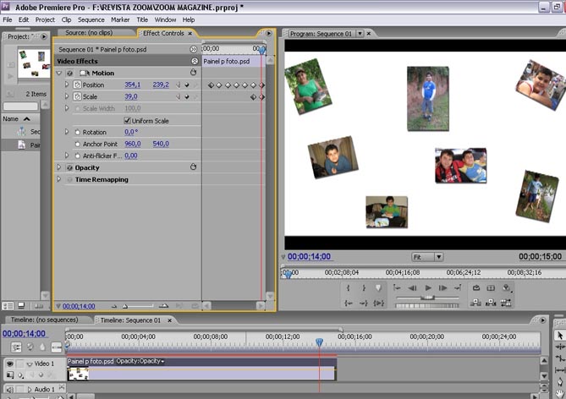Toggle Loop playback in the Program monitor

(x=476, y=288)
